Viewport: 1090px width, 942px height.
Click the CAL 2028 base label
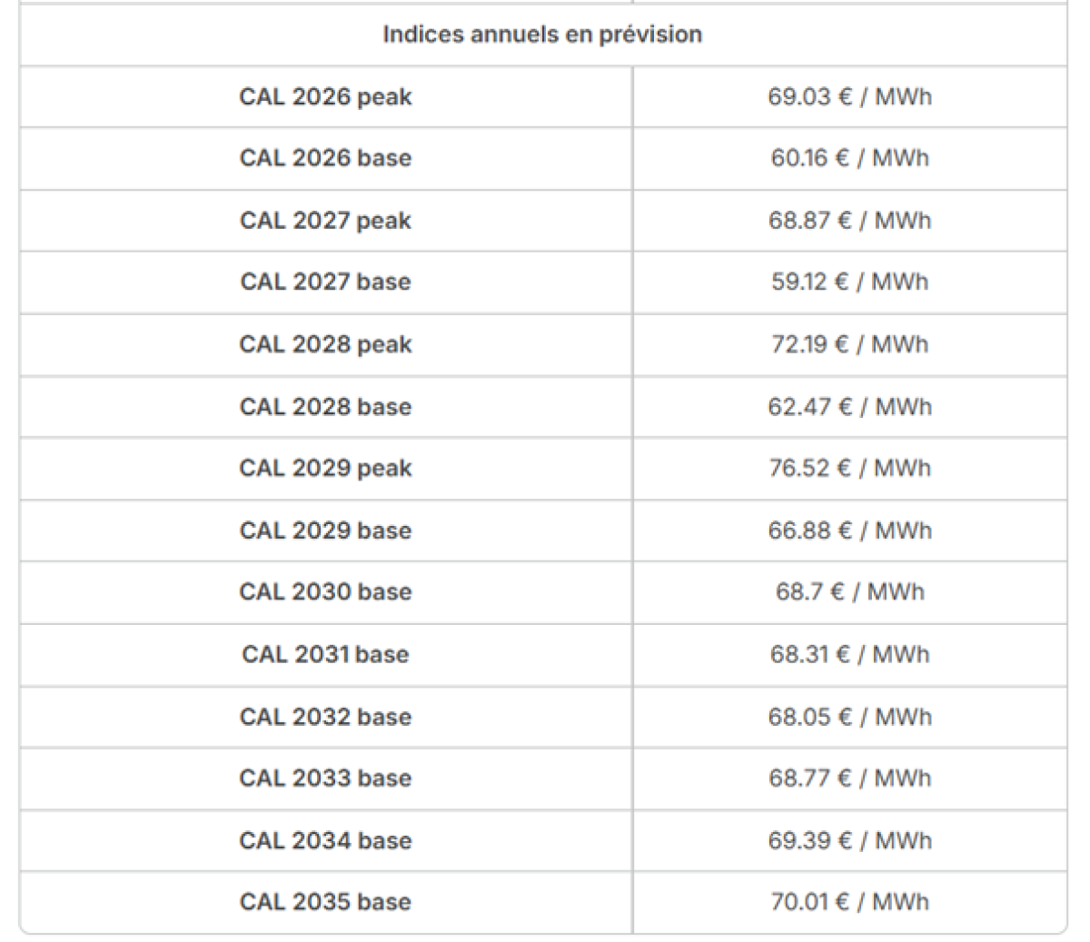click(x=325, y=406)
